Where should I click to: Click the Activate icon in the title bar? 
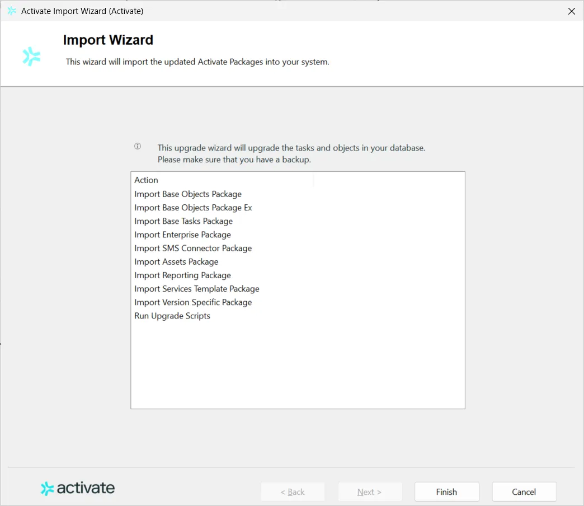click(x=12, y=11)
